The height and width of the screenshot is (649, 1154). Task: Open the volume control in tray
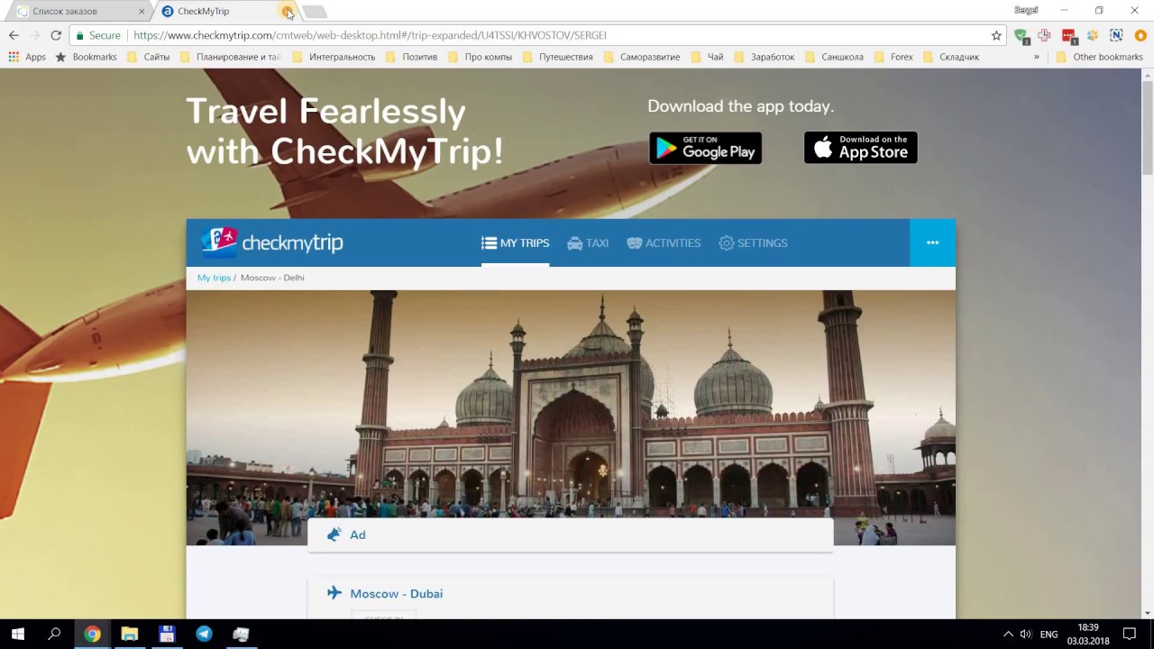coord(1025,635)
